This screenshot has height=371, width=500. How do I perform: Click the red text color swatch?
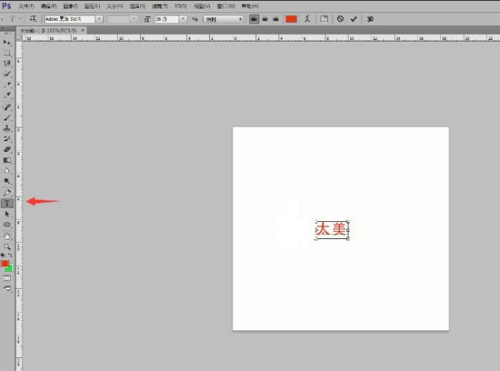(292, 18)
